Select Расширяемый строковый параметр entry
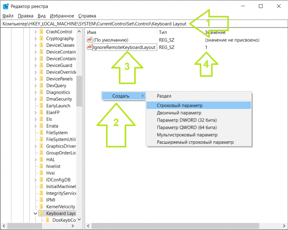This screenshot has width=288, height=230. [x=199, y=142]
